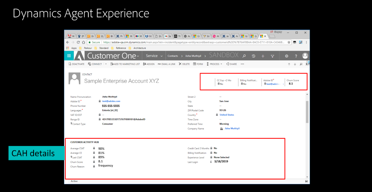This screenshot has width=372, height=192.
Task: Click the Email a Link command
Action: (x=167, y=64)
